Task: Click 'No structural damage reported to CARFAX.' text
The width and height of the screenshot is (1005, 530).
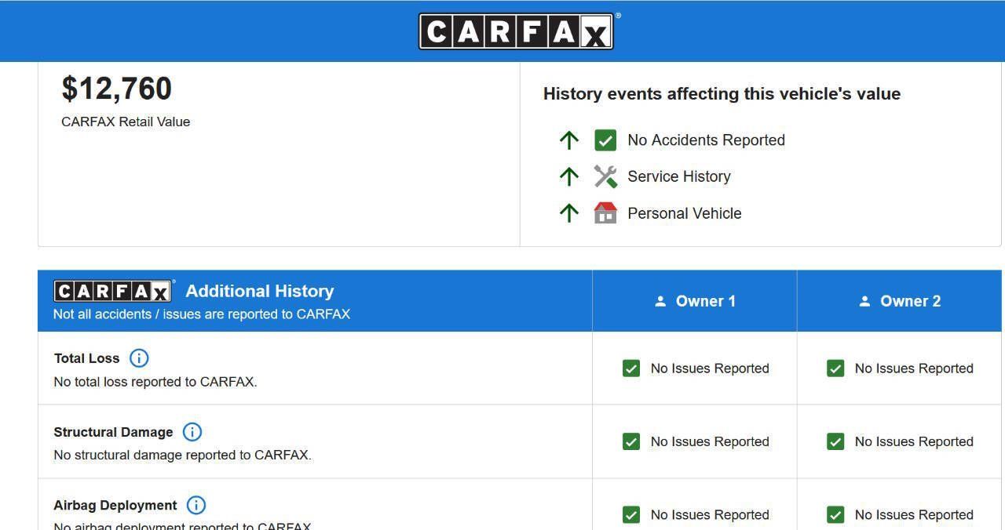Action: (182, 456)
